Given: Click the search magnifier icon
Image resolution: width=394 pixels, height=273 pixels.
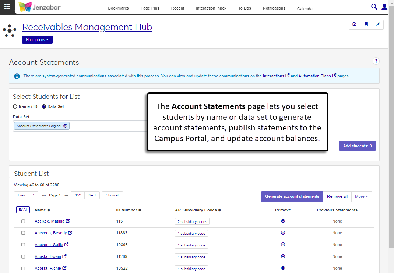Looking at the screenshot, I should click(x=374, y=7).
